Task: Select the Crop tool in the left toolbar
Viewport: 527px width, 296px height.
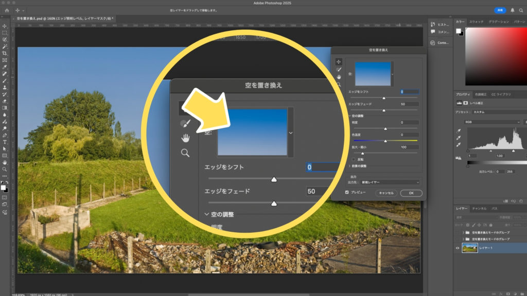Action: point(5,53)
